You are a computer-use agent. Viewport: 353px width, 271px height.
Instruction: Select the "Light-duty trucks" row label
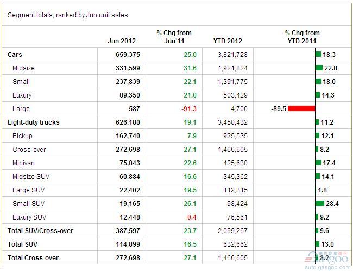(x=33, y=122)
